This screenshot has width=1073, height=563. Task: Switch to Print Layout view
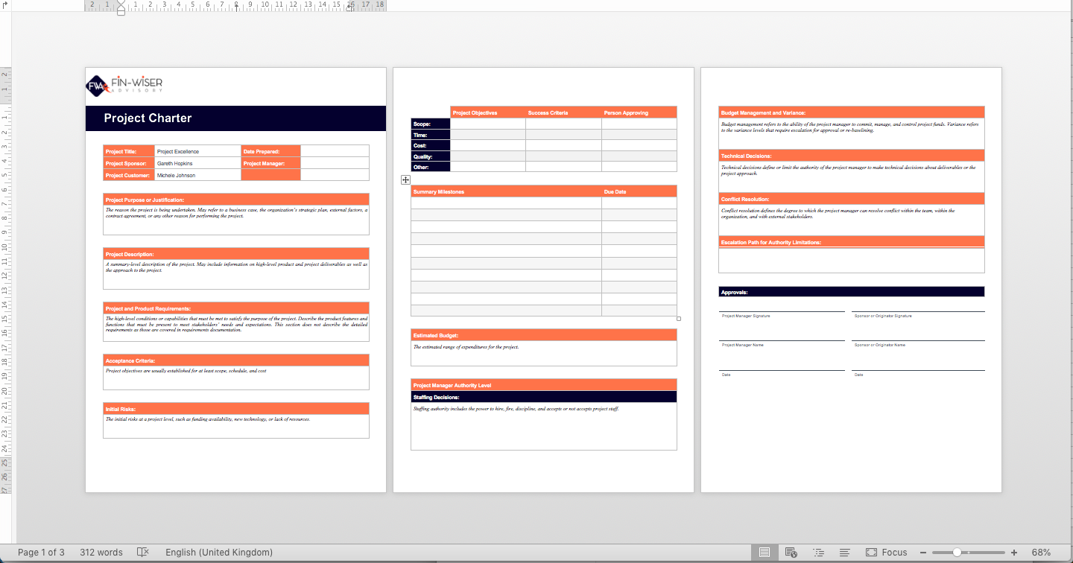[765, 552]
